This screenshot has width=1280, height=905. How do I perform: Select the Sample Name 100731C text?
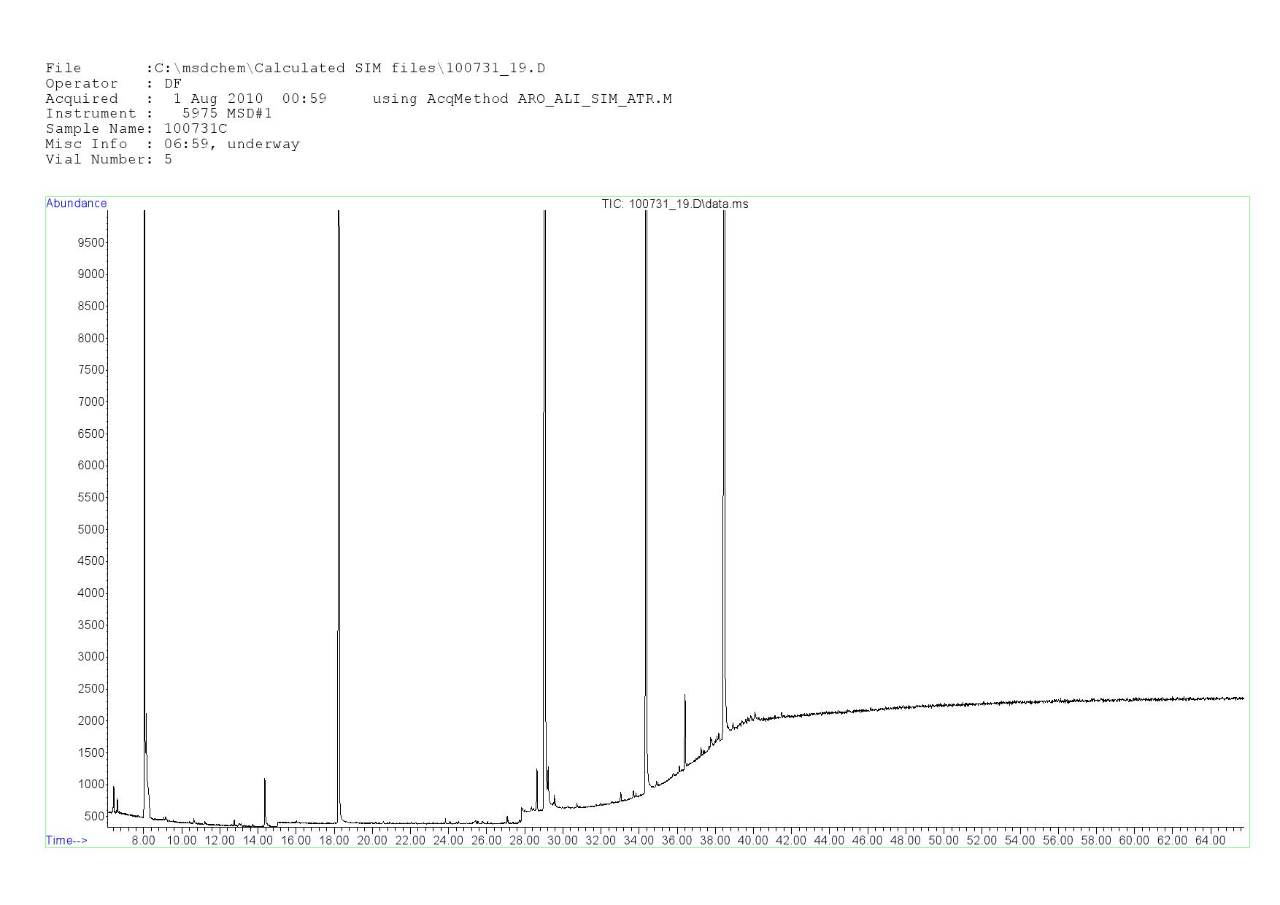tap(195, 129)
